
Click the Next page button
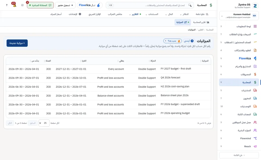tap(10, 123)
